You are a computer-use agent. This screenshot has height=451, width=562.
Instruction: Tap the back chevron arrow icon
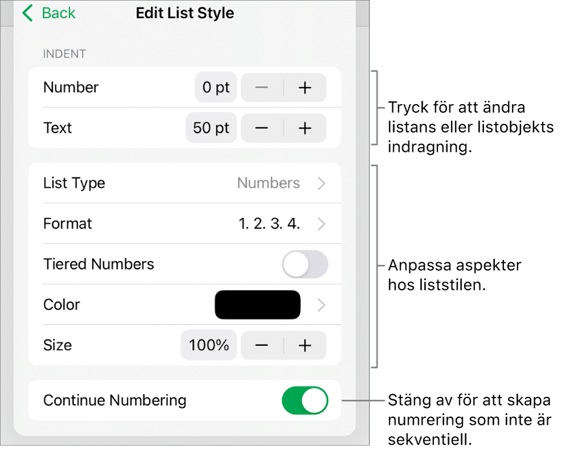pos(27,13)
